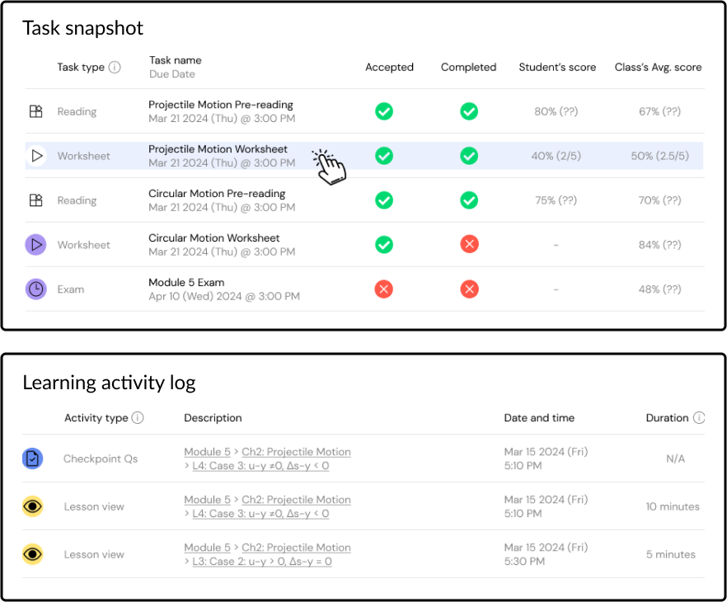
Task: Click the Duration info icon
Action: pyautogui.click(x=699, y=418)
